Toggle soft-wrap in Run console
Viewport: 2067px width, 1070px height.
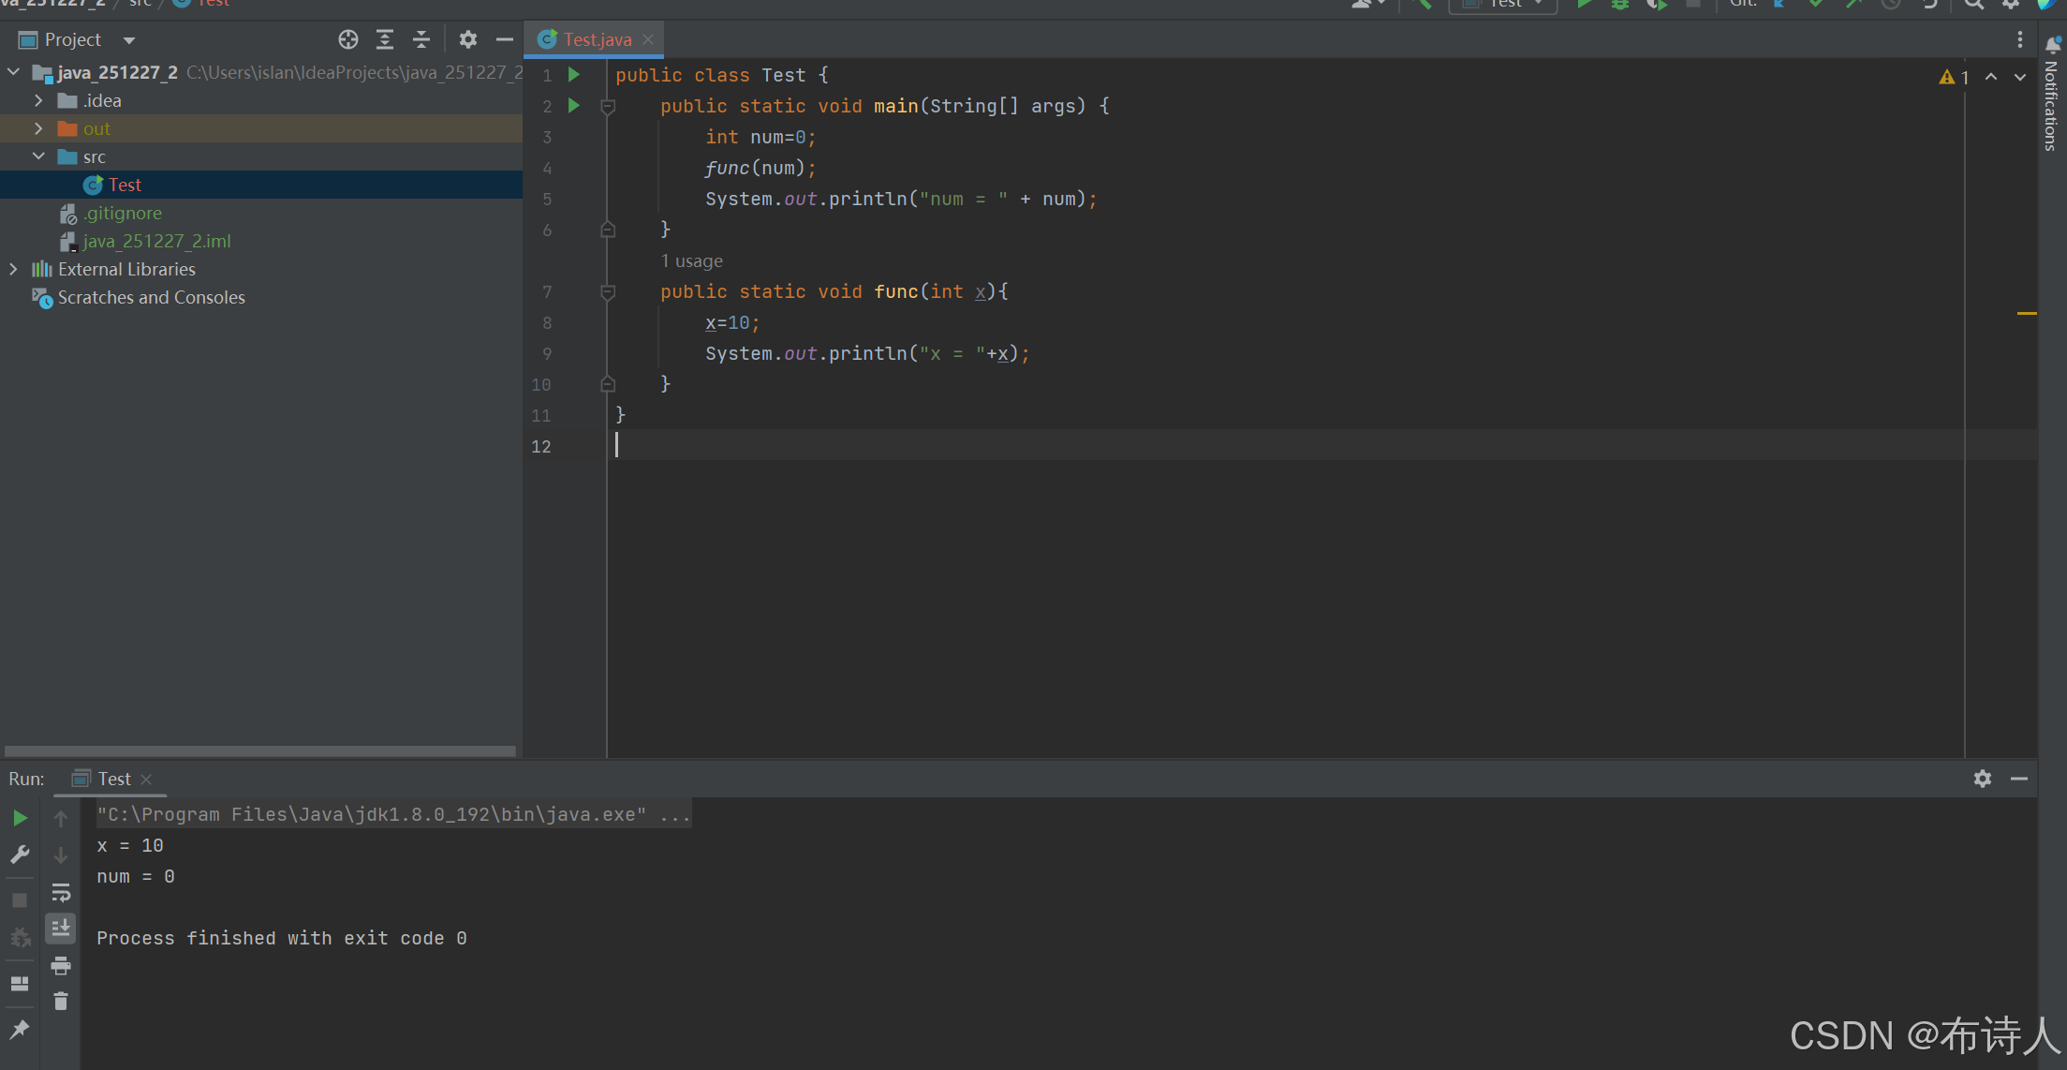click(x=61, y=892)
